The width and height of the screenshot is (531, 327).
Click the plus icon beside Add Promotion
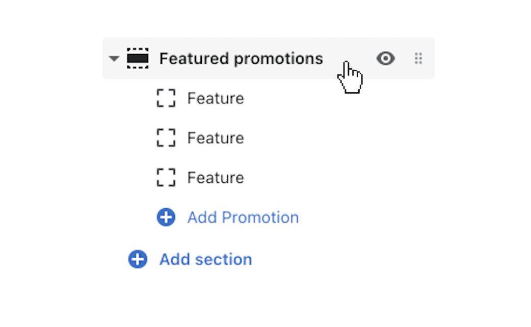click(166, 217)
